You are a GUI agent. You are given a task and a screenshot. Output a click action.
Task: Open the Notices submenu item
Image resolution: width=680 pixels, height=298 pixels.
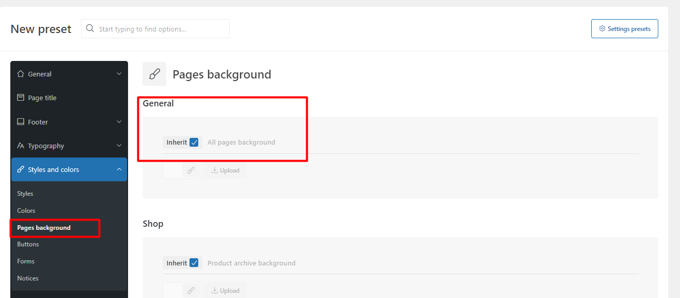28,278
